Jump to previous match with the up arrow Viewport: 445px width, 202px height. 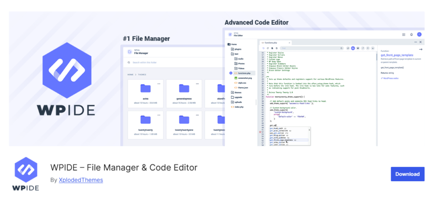368,48
